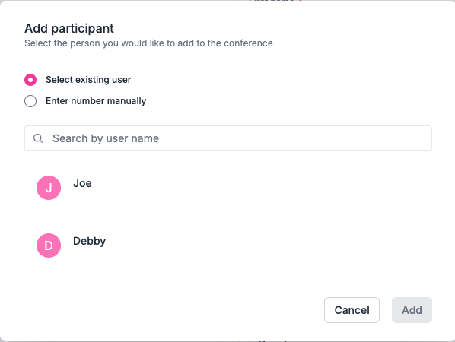Click the letter J inside Joe's avatar
The image size is (455, 342).
pyautogui.click(x=49, y=188)
